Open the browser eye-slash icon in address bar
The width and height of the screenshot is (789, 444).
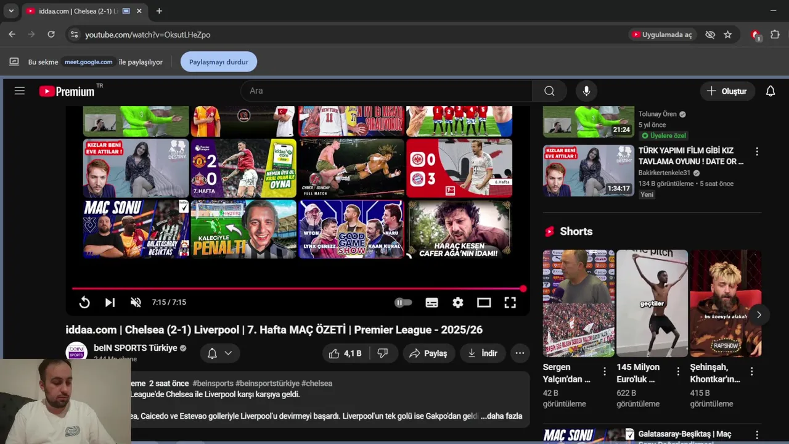710,35
